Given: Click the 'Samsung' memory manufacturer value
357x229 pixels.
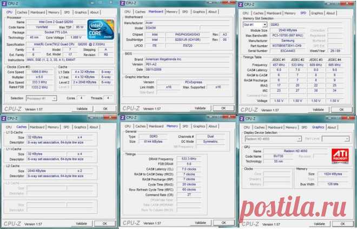Looking at the screenshot, I should (x=288, y=41).
